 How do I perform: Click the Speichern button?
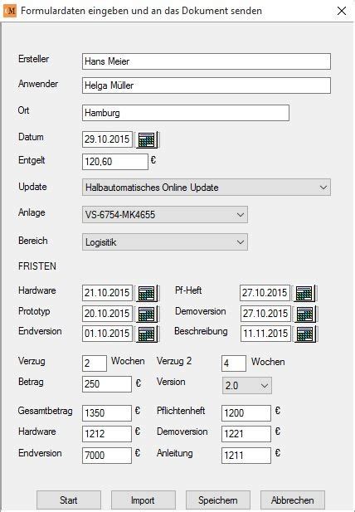pyautogui.click(x=218, y=500)
